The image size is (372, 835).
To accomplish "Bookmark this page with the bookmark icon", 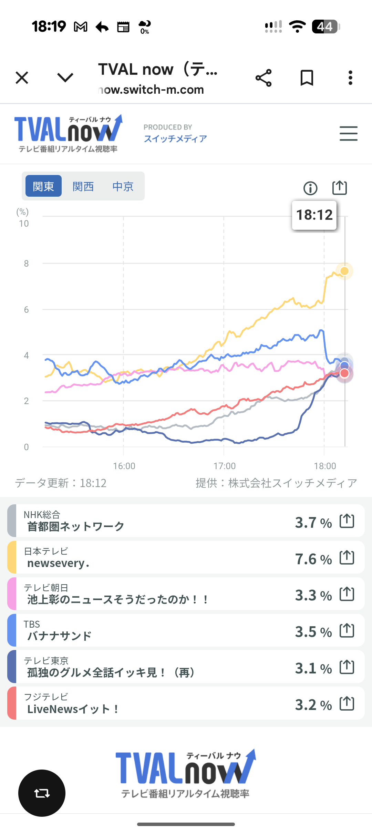I will click(x=307, y=78).
